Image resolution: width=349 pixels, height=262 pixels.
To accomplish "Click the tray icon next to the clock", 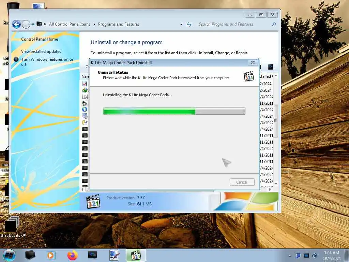I will point(315,256).
